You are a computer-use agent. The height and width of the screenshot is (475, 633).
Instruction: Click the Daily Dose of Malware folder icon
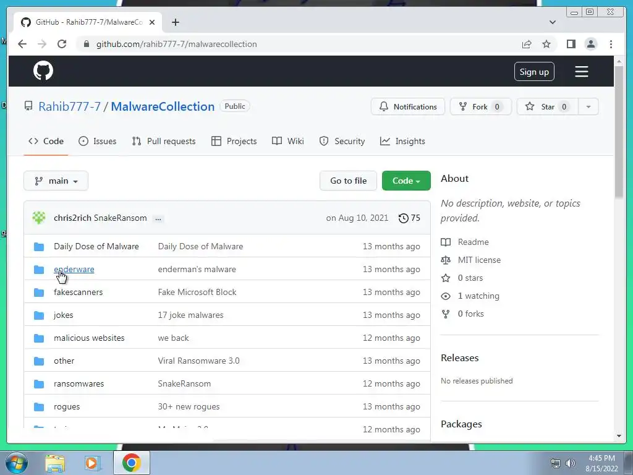pyautogui.click(x=39, y=247)
